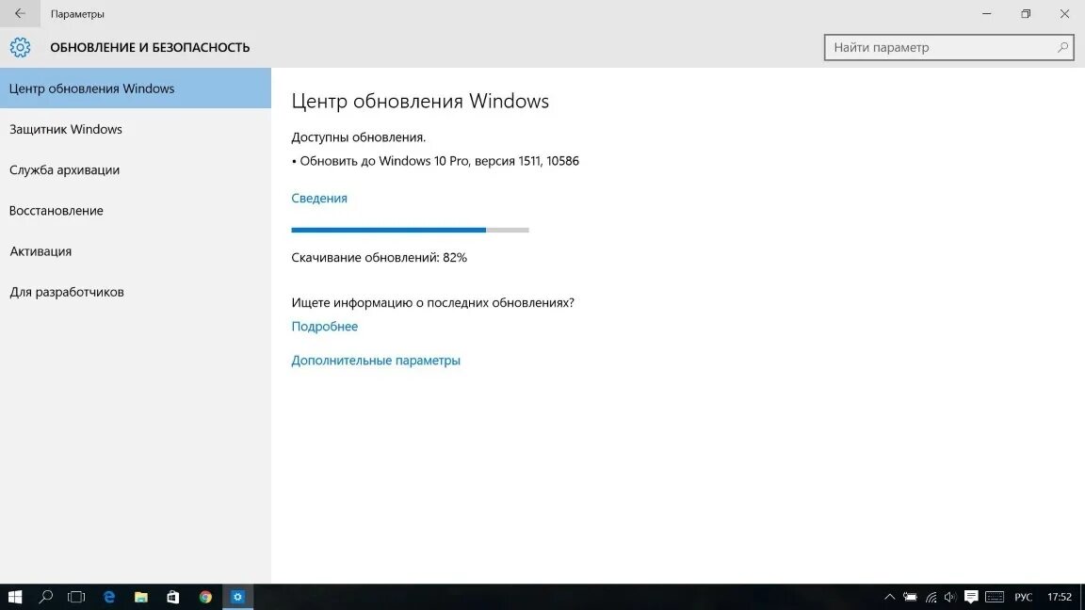The height and width of the screenshot is (610, 1085).
Task: Click the Скачивание обновлений: 82% status text
Action: (x=380, y=257)
